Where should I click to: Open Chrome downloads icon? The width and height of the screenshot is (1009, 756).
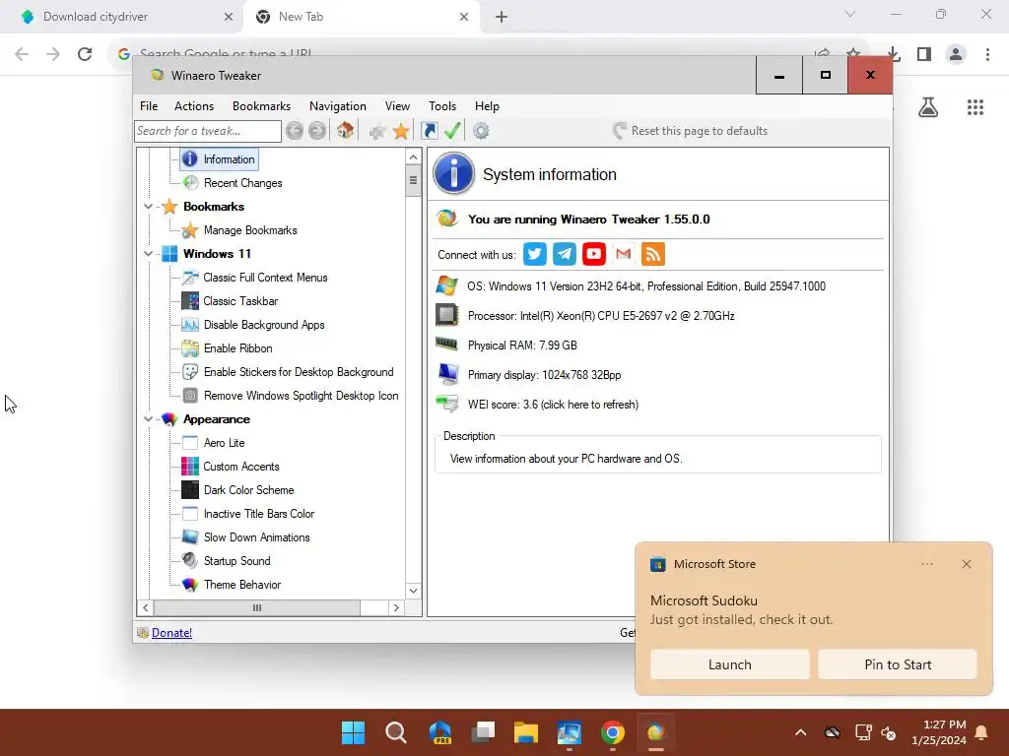click(893, 54)
